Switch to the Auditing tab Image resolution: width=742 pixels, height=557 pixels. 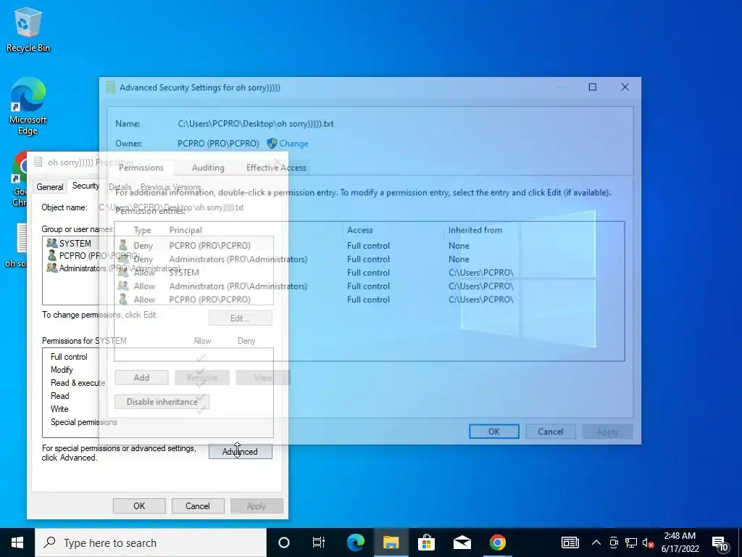pyautogui.click(x=208, y=168)
